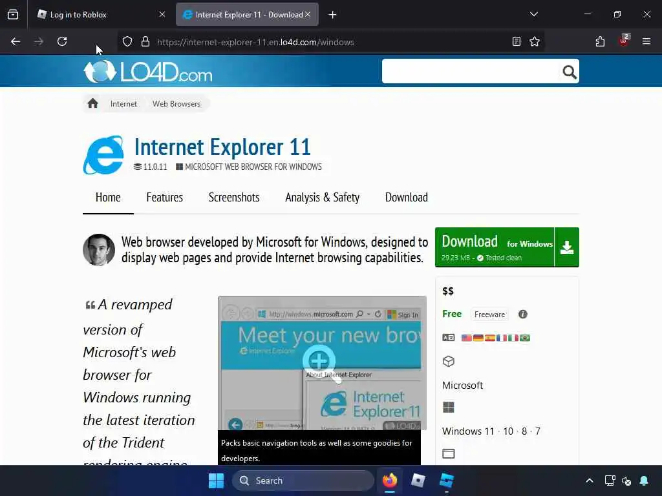Click the window icon below Windows versions
The image size is (662, 496).
pos(449,454)
